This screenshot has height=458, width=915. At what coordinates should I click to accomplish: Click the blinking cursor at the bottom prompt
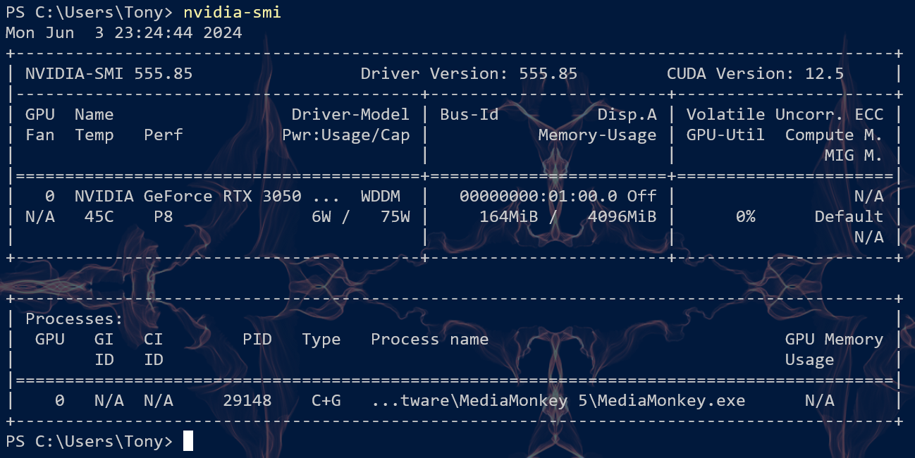coord(188,442)
